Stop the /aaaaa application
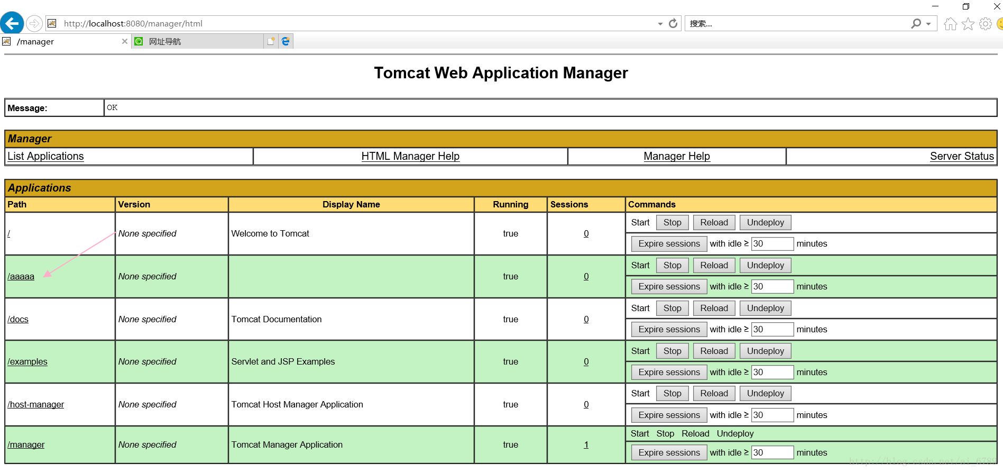This screenshot has height=472, width=1003. (673, 266)
